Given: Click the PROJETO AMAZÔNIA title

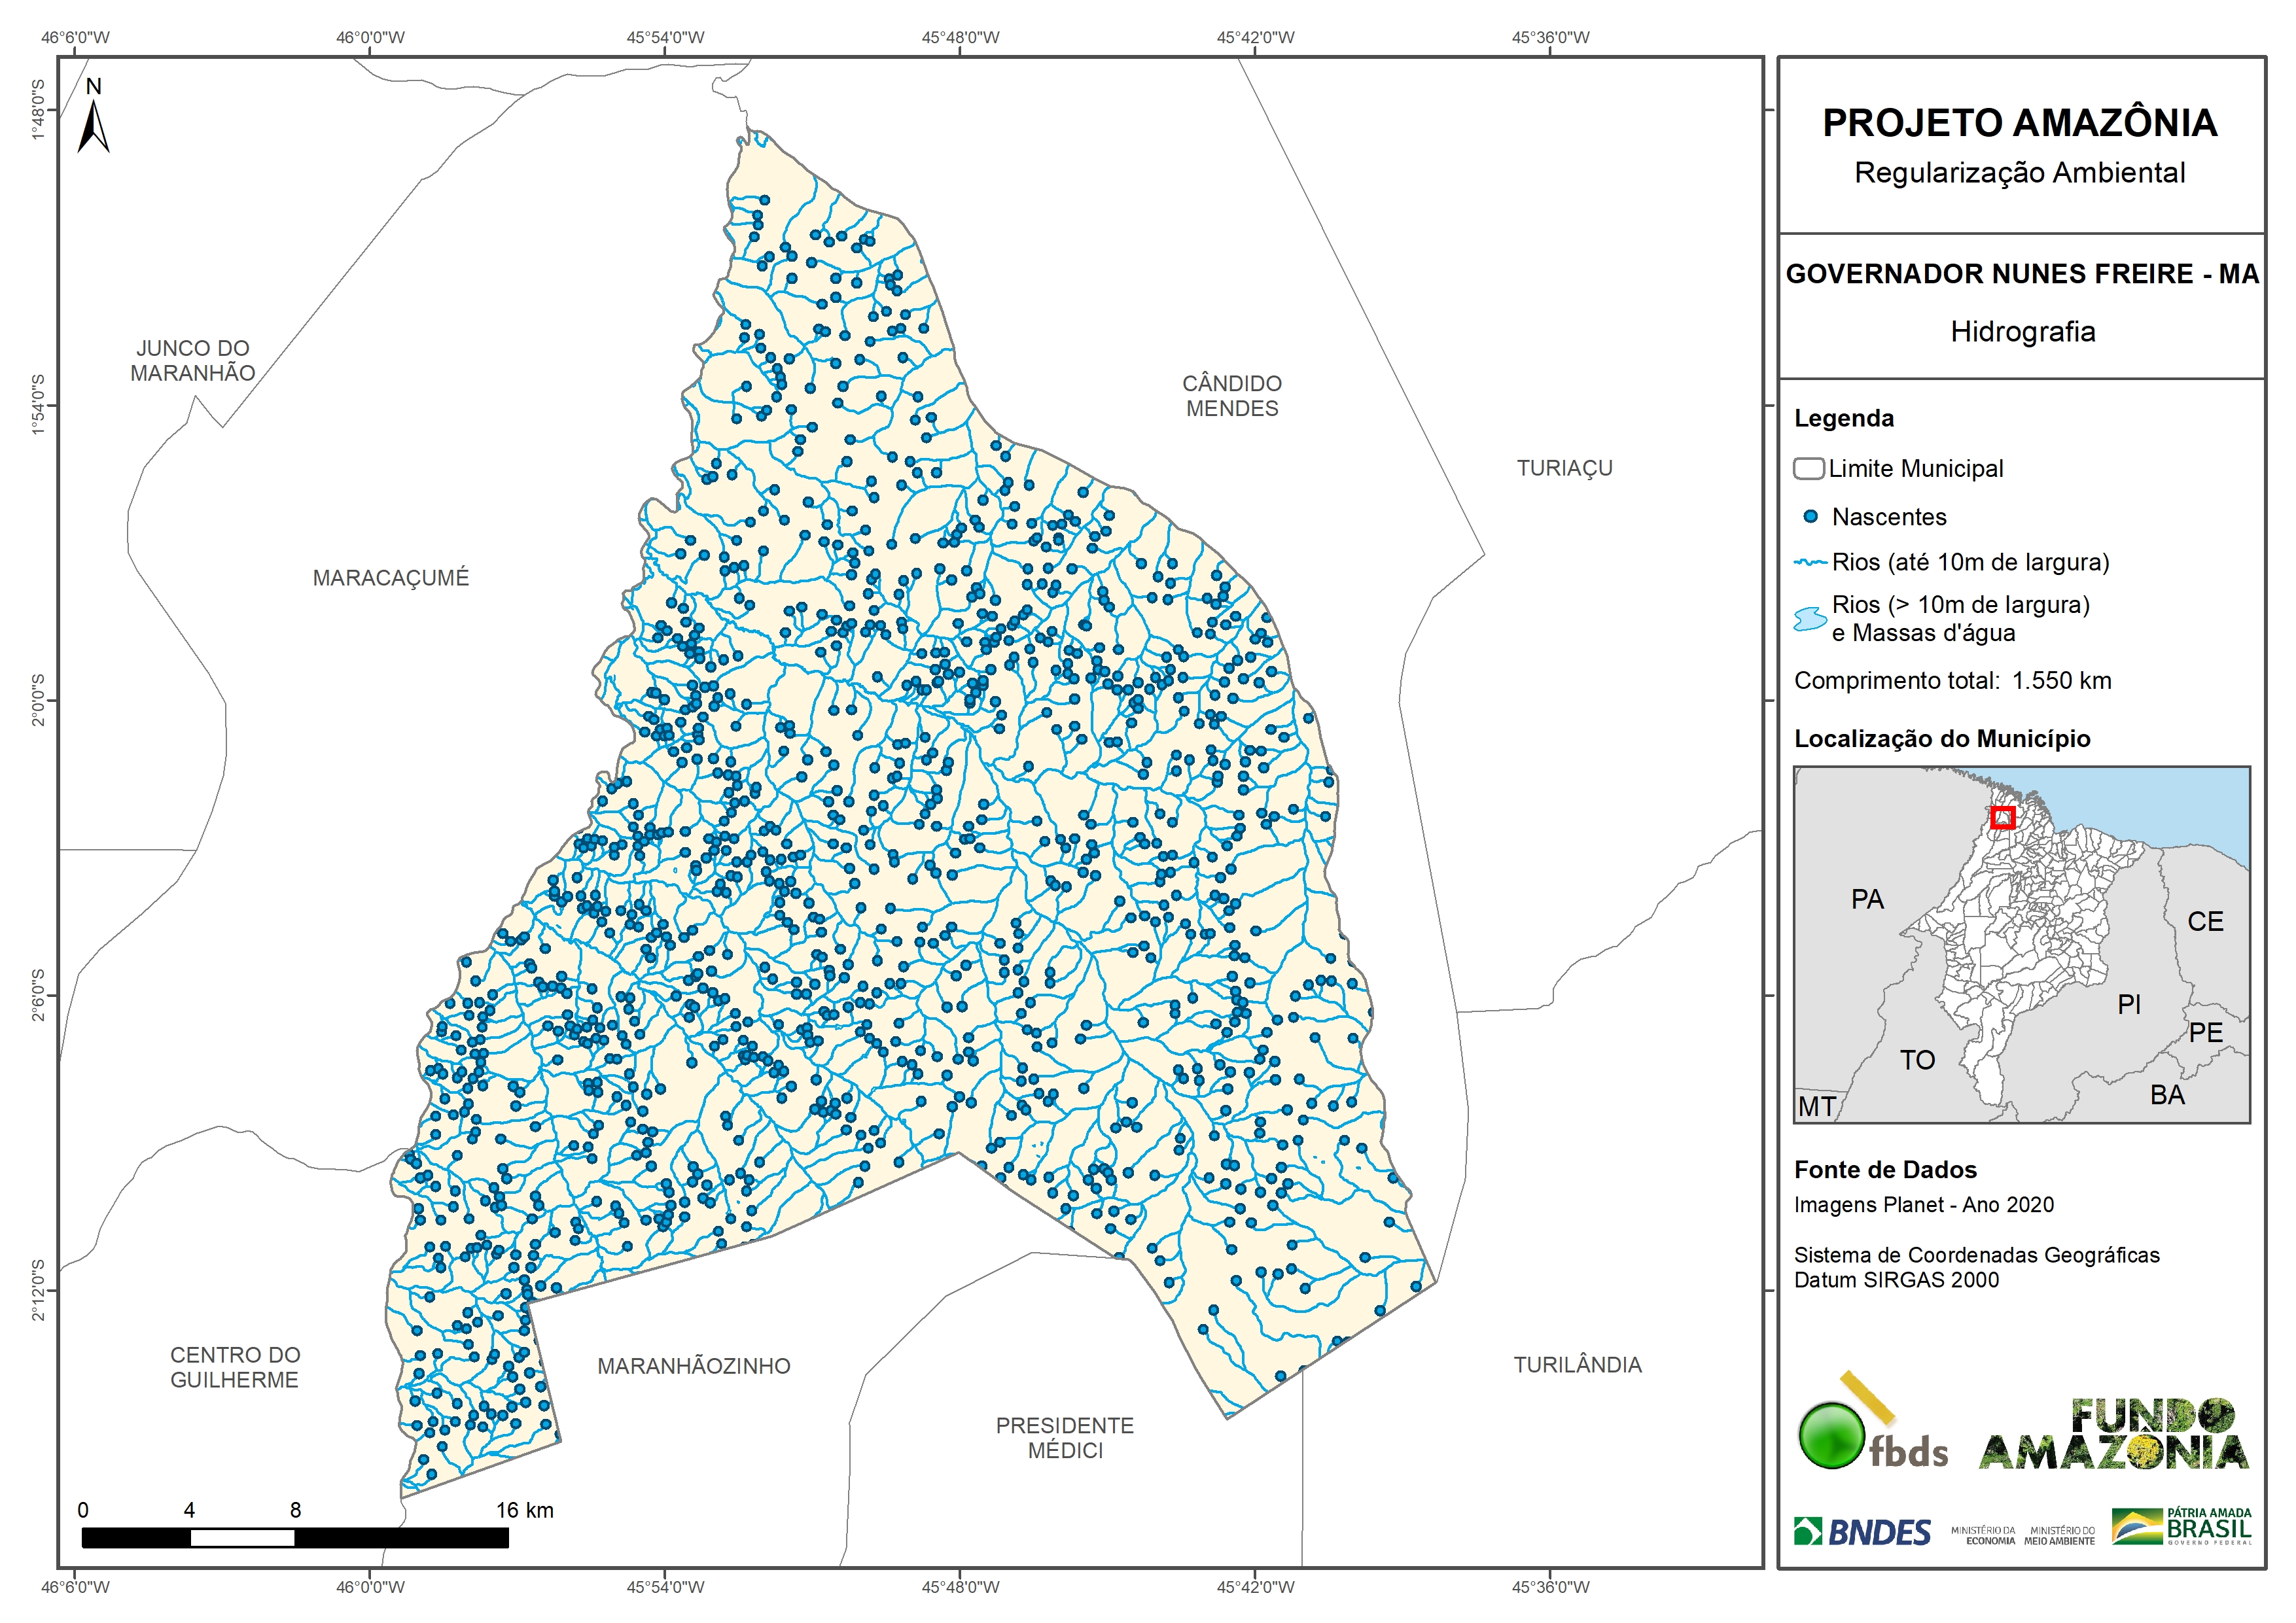Looking at the screenshot, I should point(2019,123).
